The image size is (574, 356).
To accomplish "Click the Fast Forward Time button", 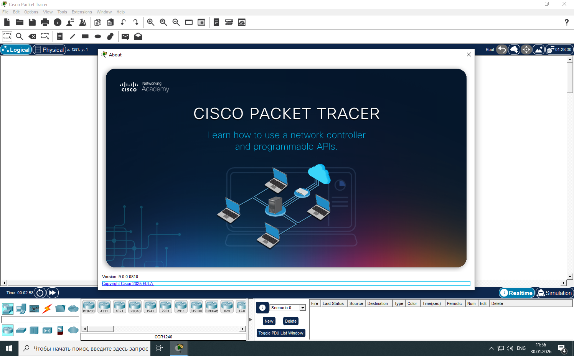I will pos(53,293).
